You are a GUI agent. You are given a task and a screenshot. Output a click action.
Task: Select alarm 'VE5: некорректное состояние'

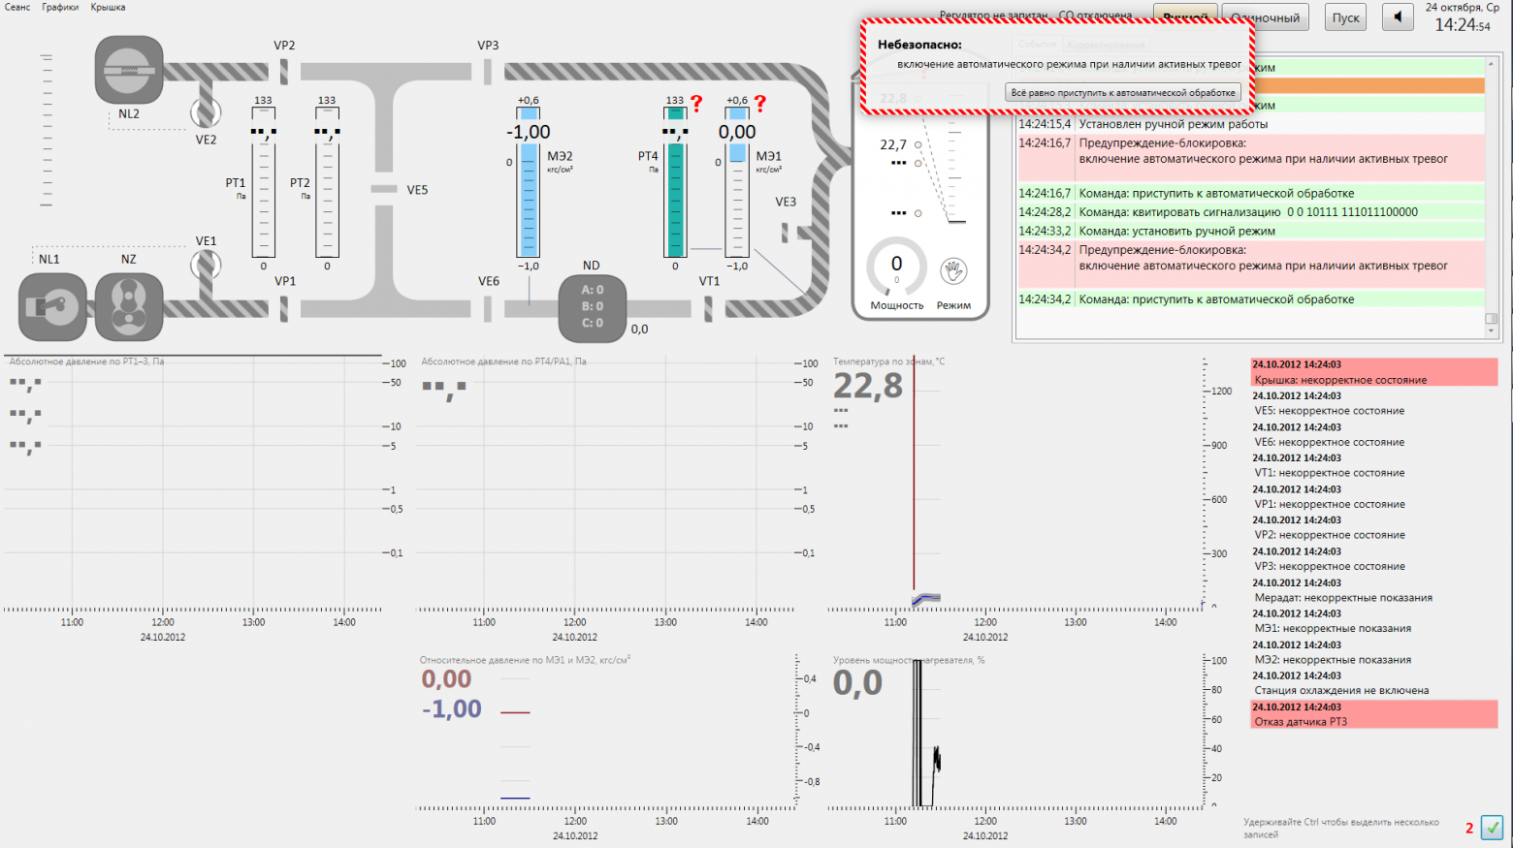point(1374,403)
